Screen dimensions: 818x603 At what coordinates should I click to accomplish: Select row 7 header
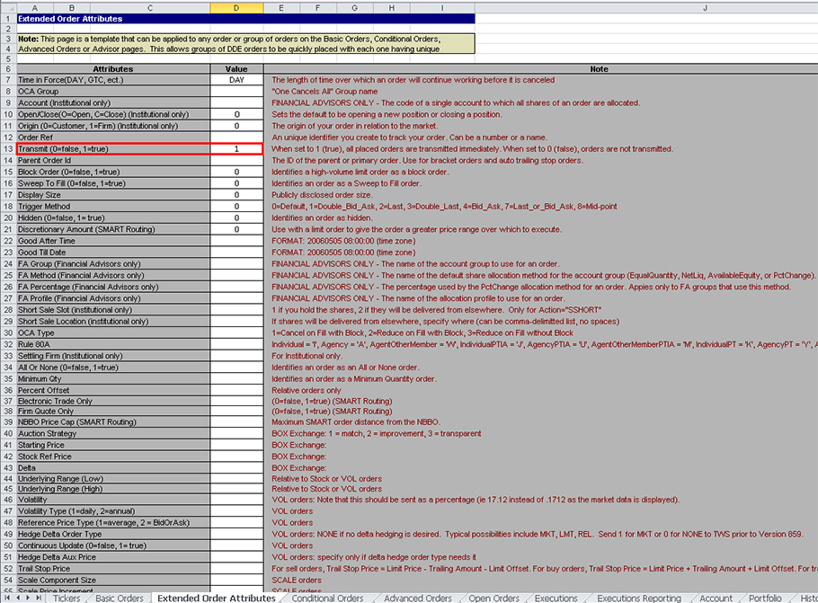(x=8, y=80)
